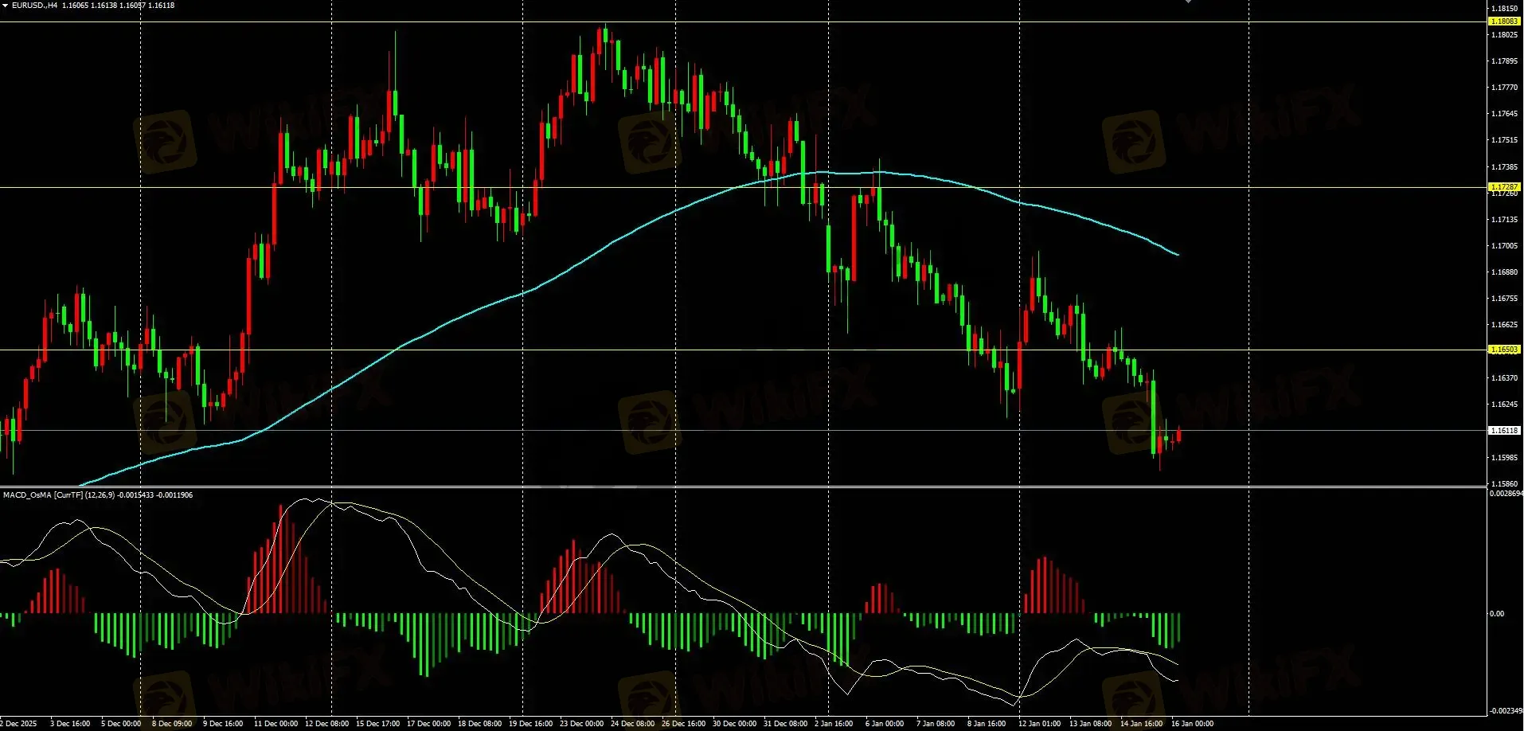Click the EURUSD.,H4 chart title text
Viewport: 1524px width, 731px height.
click(34, 6)
